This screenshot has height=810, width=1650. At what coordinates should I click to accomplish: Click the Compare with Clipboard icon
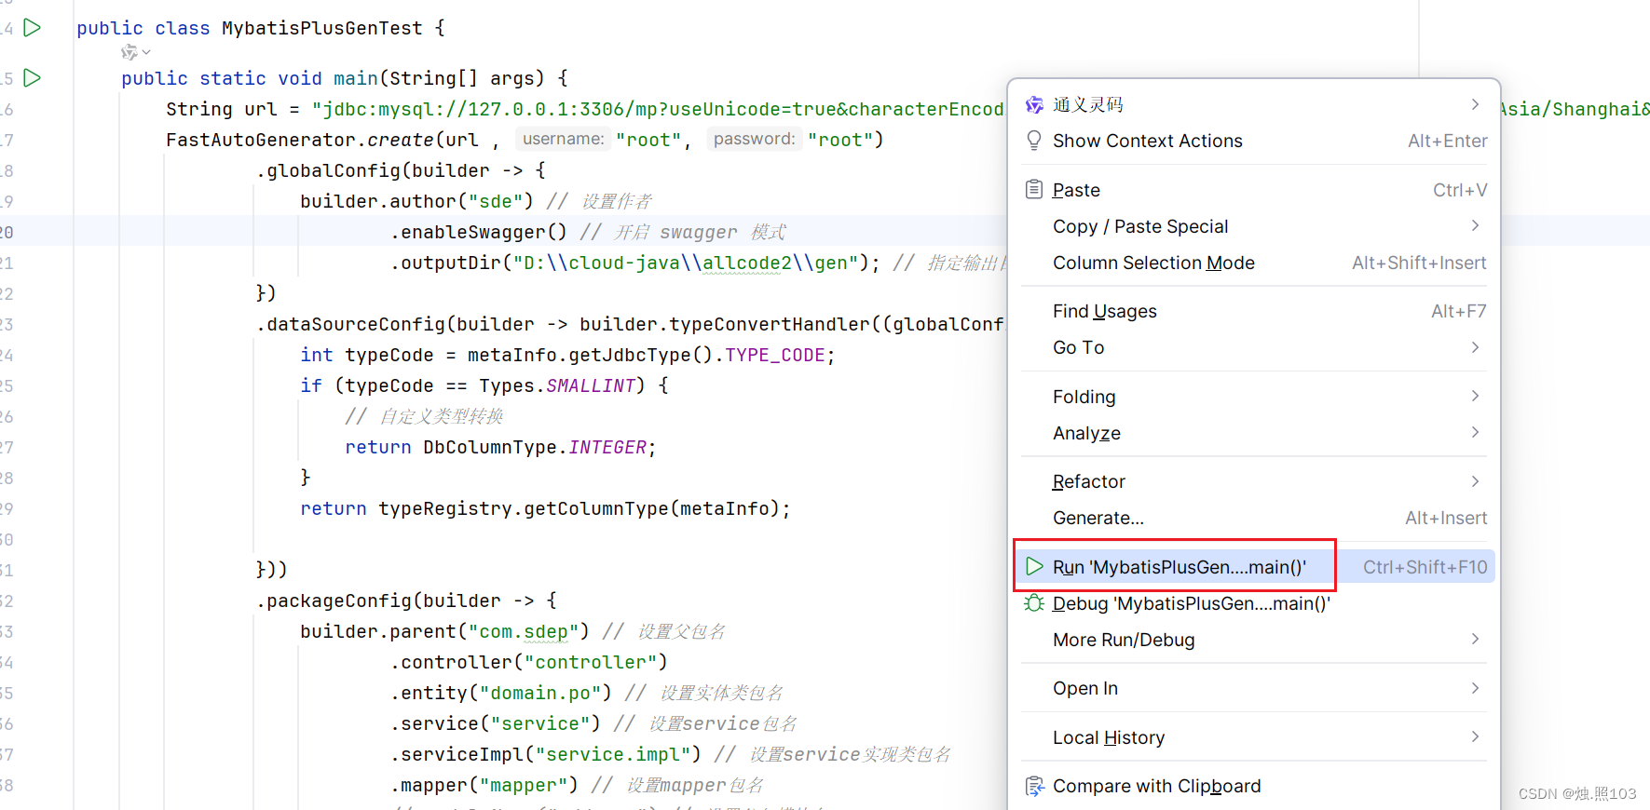click(x=1034, y=786)
